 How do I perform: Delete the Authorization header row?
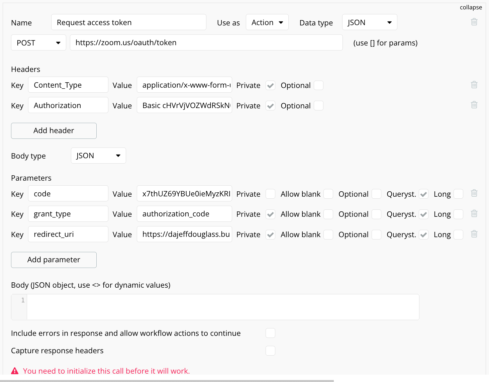click(474, 105)
